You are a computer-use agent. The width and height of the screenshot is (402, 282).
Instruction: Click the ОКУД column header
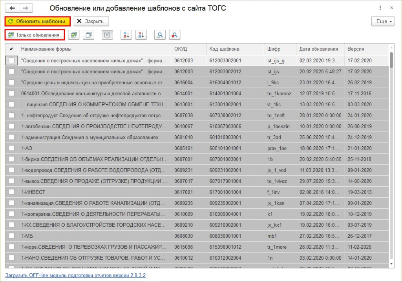(x=189, y=49)
